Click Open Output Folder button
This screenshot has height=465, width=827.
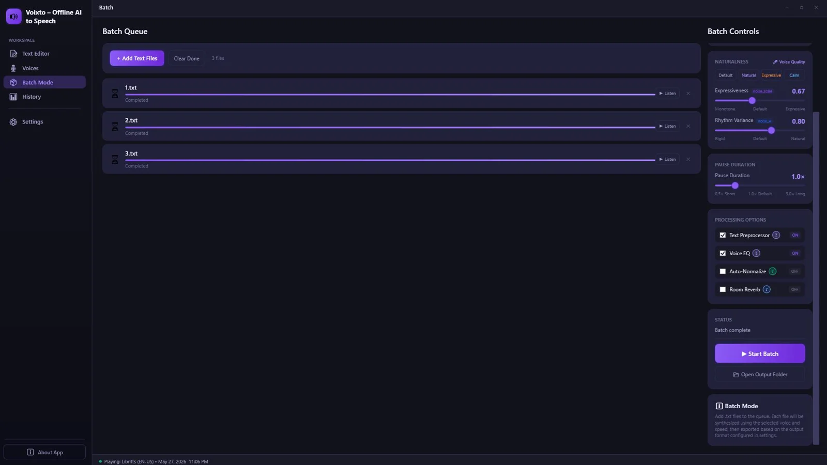pos(760,375)
